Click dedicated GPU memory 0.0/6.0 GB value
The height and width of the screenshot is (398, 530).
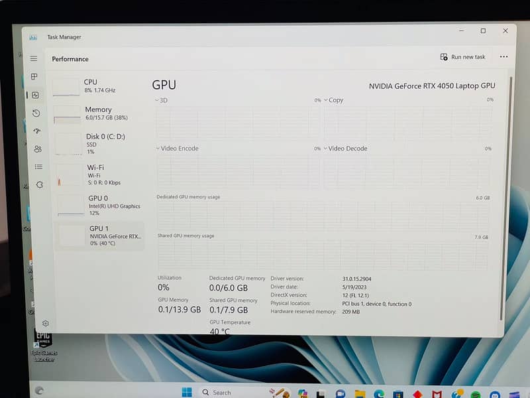[229, 288]
